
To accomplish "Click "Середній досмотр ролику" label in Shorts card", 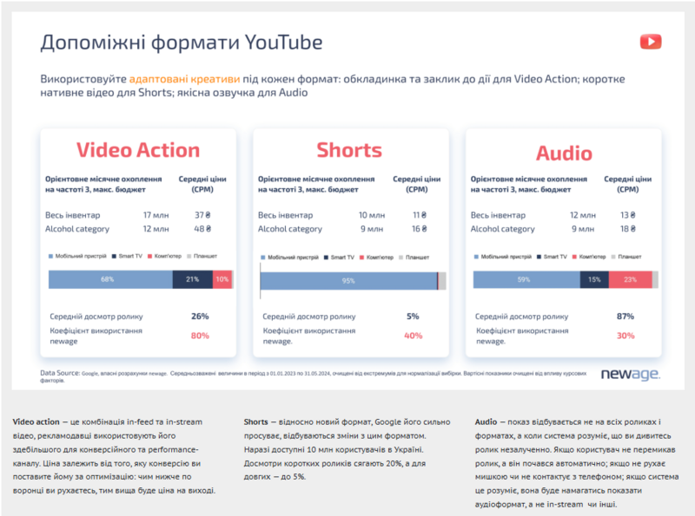I will click(309, 317).
